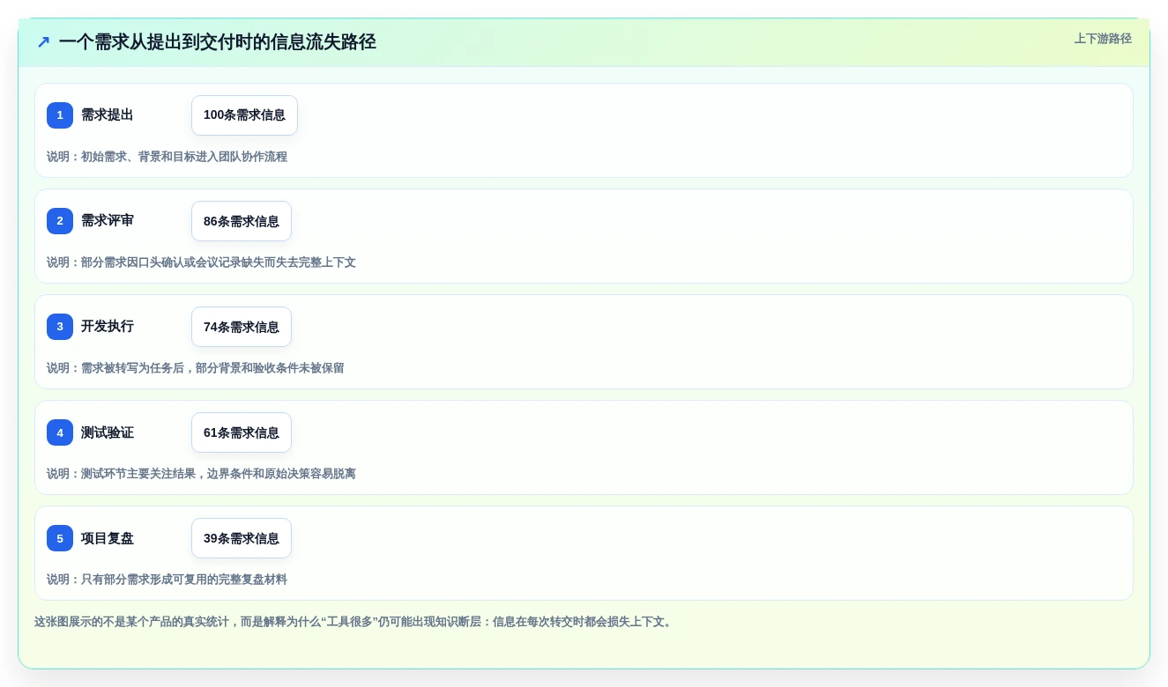Click the footnote about 知识断层
This screenshot has width=1168, height=687.
pos(354,622)
